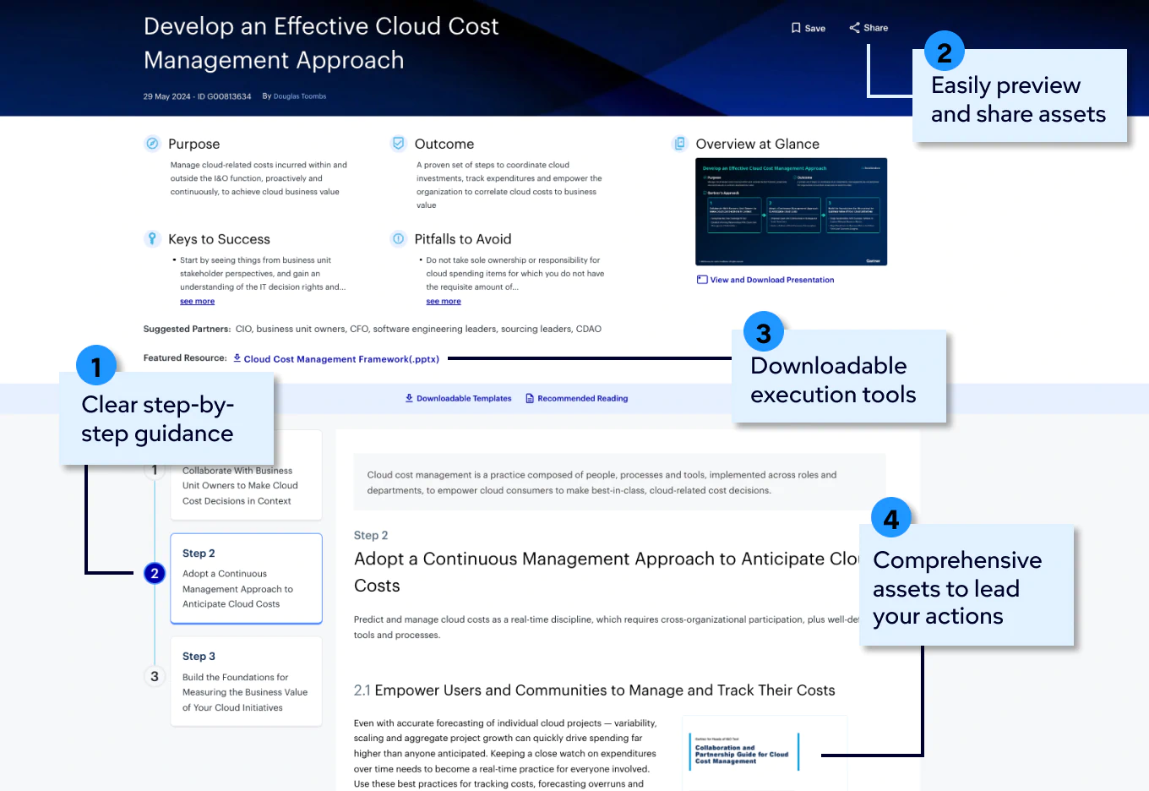Select the Step 3 card in sidebar

tap(246, 681)
